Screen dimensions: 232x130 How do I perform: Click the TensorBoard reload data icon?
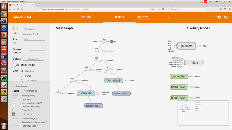click(213, 17)
